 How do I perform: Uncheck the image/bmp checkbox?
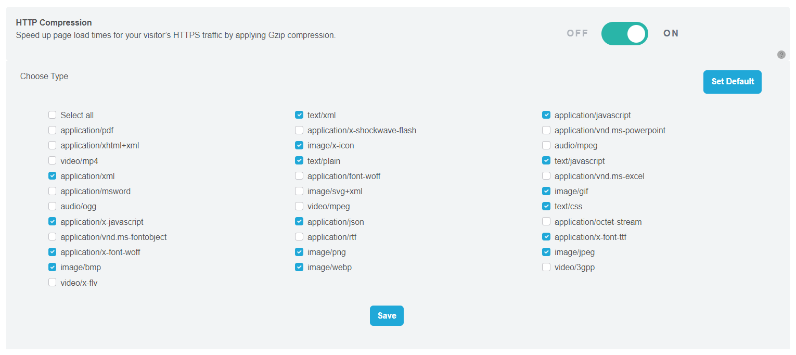52,267
